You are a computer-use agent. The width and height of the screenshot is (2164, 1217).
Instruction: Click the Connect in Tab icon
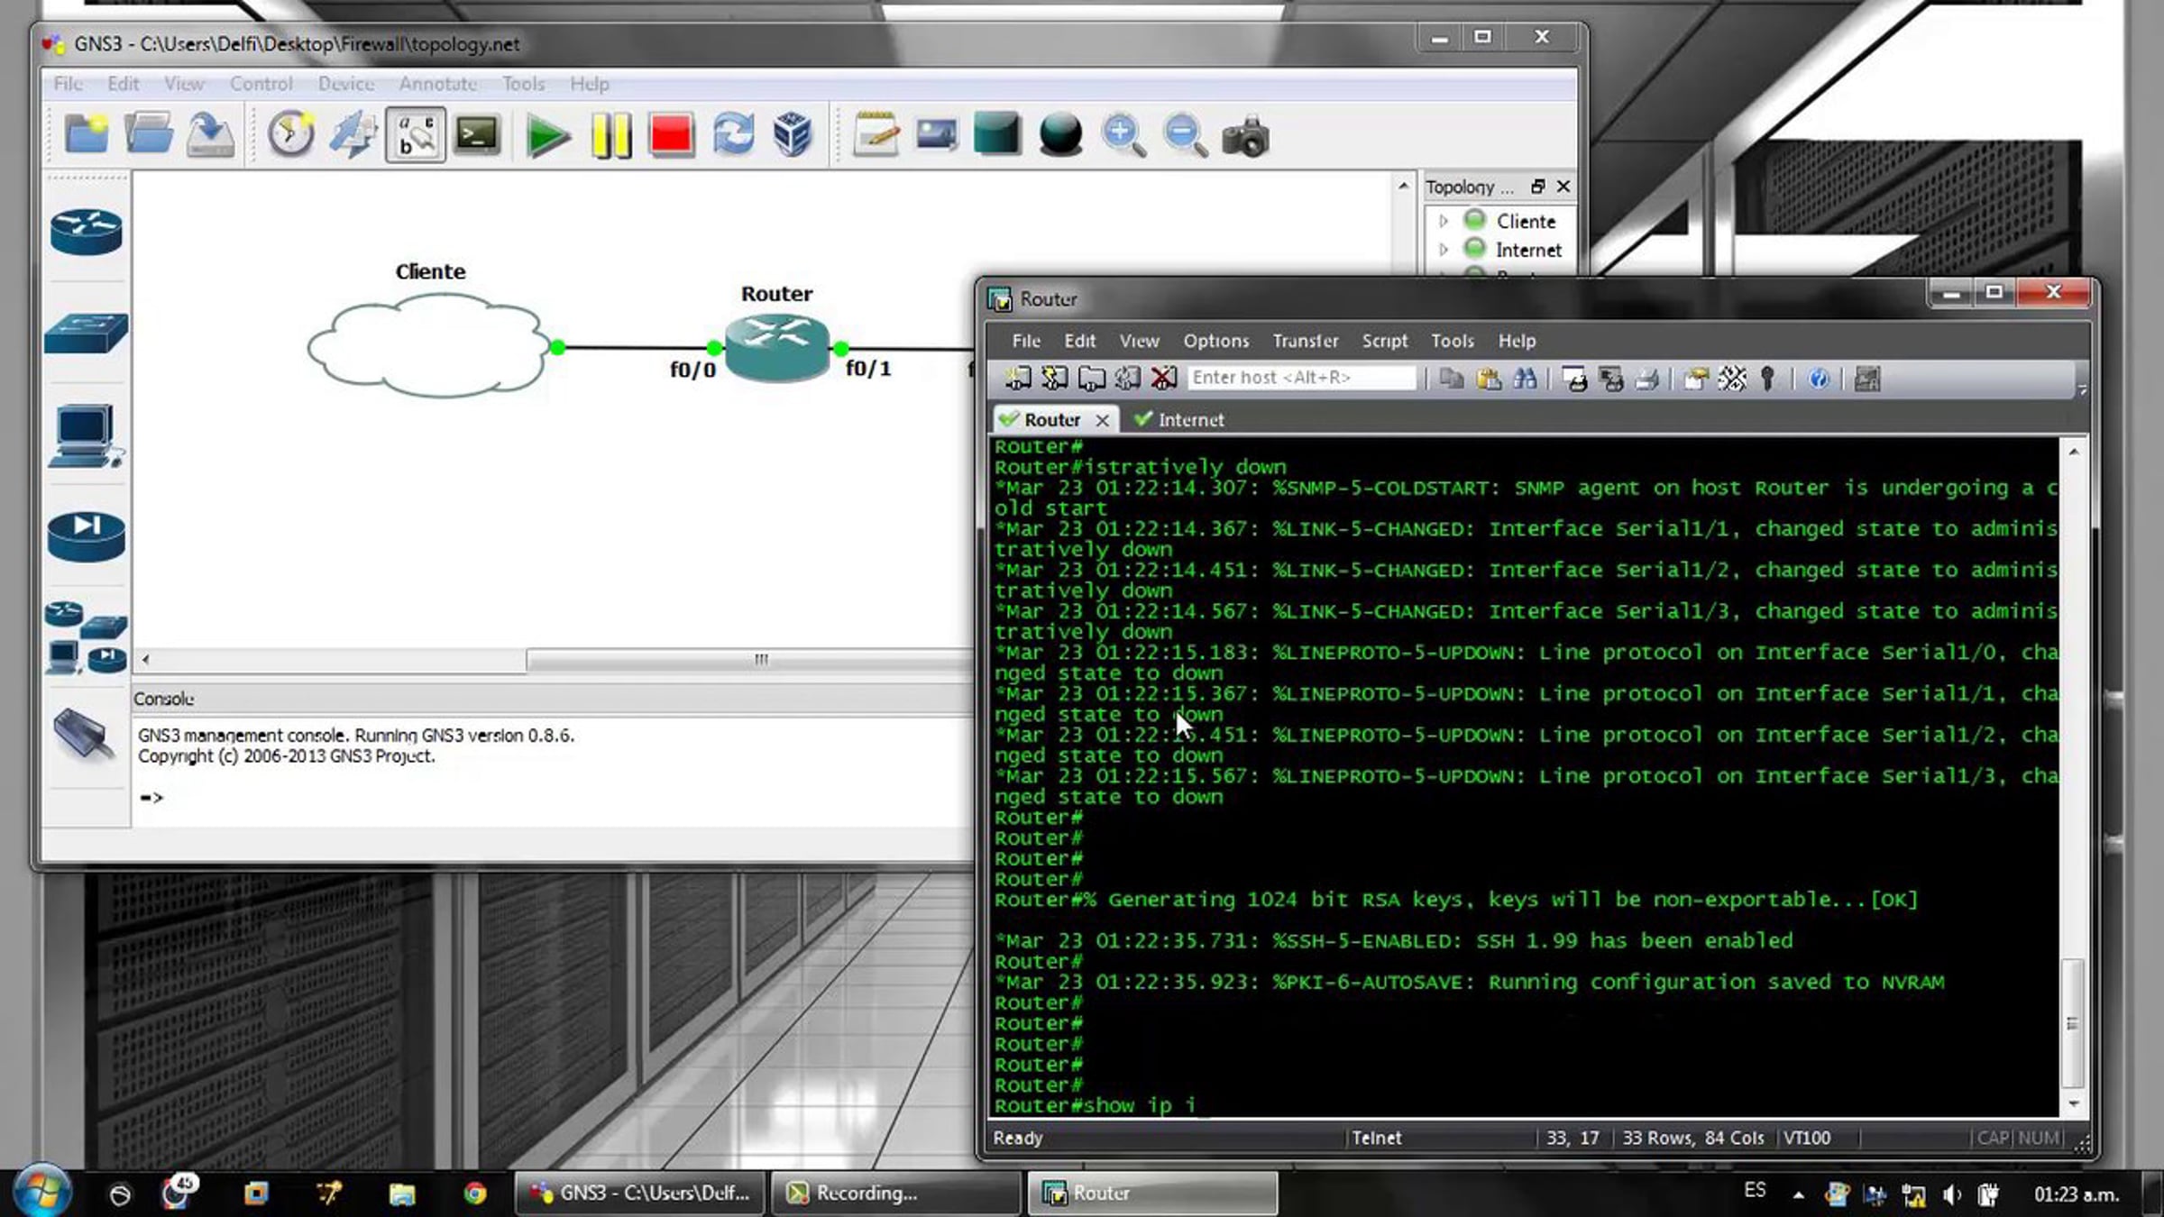pyautogui.click(x=1091, y=379)
